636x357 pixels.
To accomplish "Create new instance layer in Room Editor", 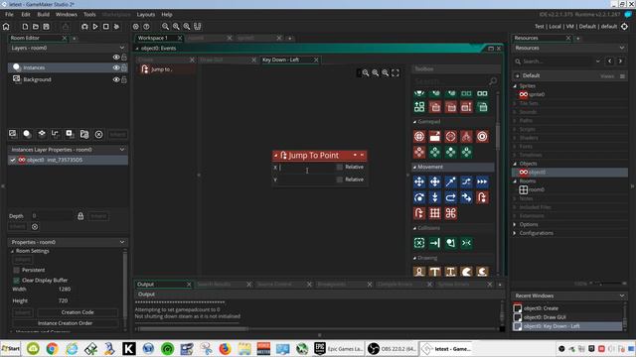I will (x=27, y=134).
